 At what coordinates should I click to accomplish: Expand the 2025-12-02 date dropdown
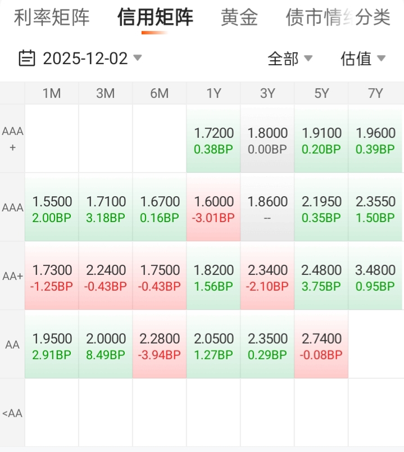(92, 58)
